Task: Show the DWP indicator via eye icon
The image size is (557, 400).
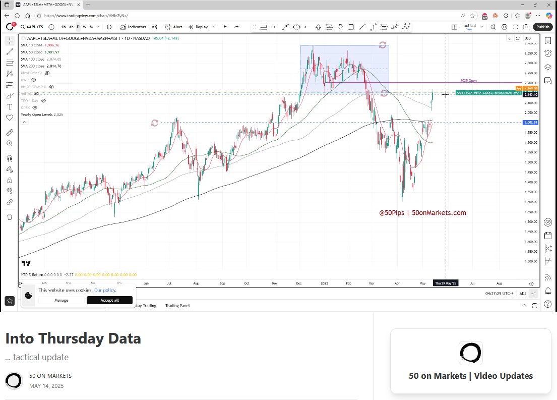Action: tap(34, 80)
